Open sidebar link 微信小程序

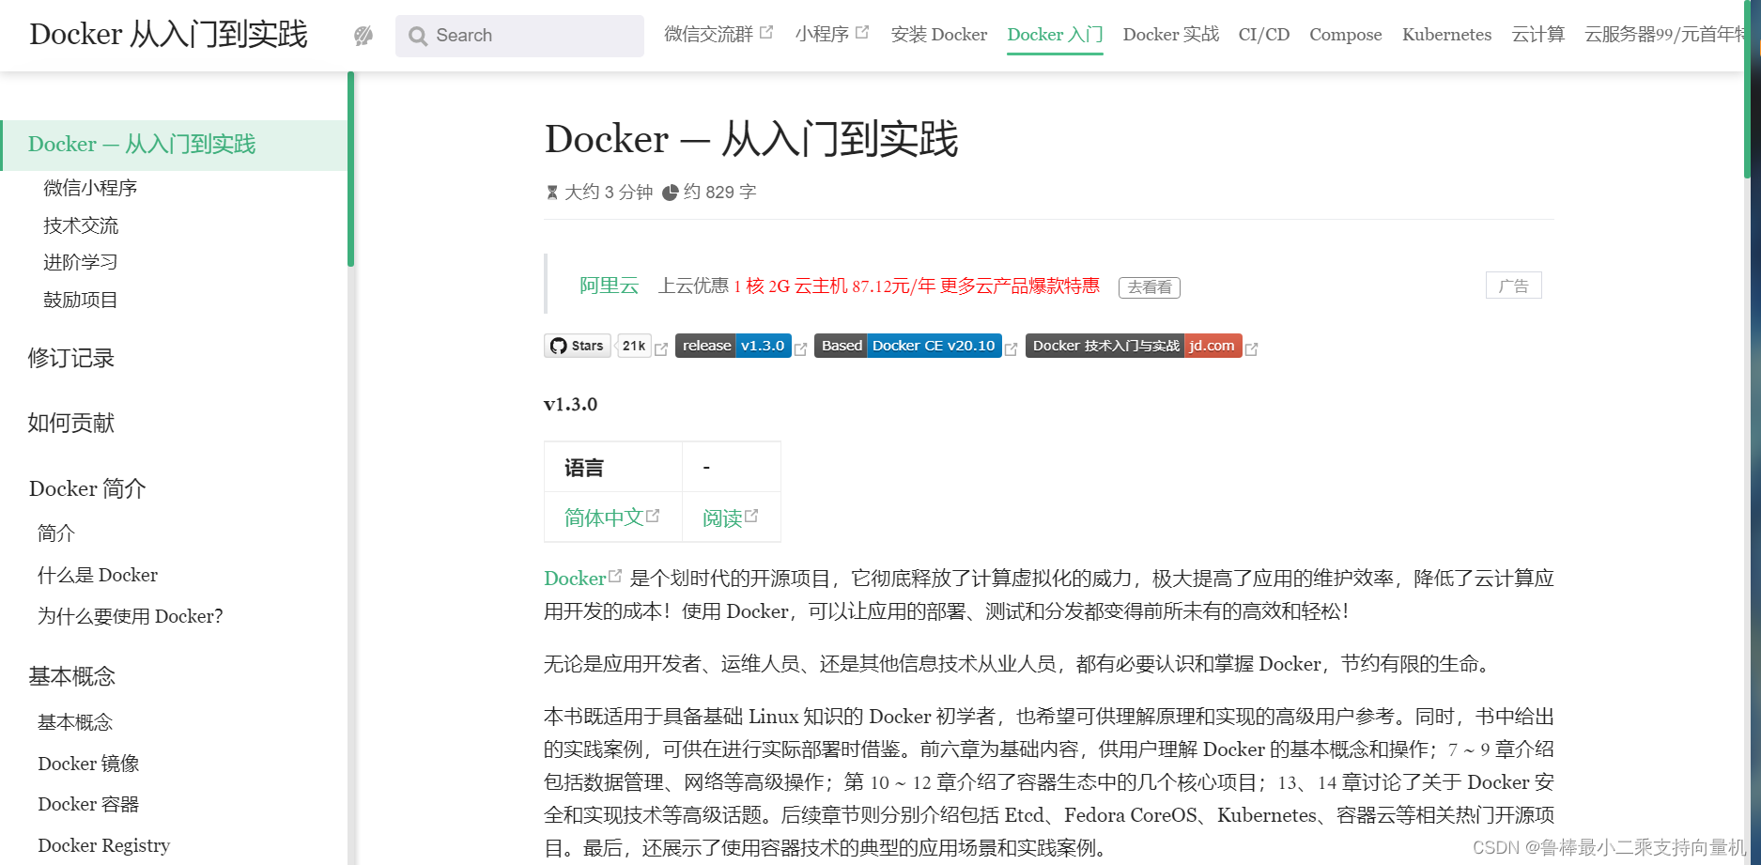[x=90, y=188]
